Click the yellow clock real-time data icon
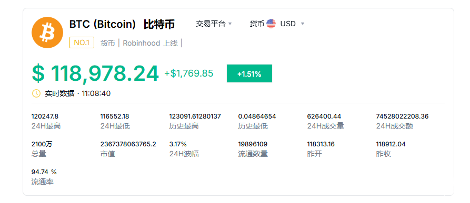Viewport: 470px width, 203px height. [x=36, y=93]
